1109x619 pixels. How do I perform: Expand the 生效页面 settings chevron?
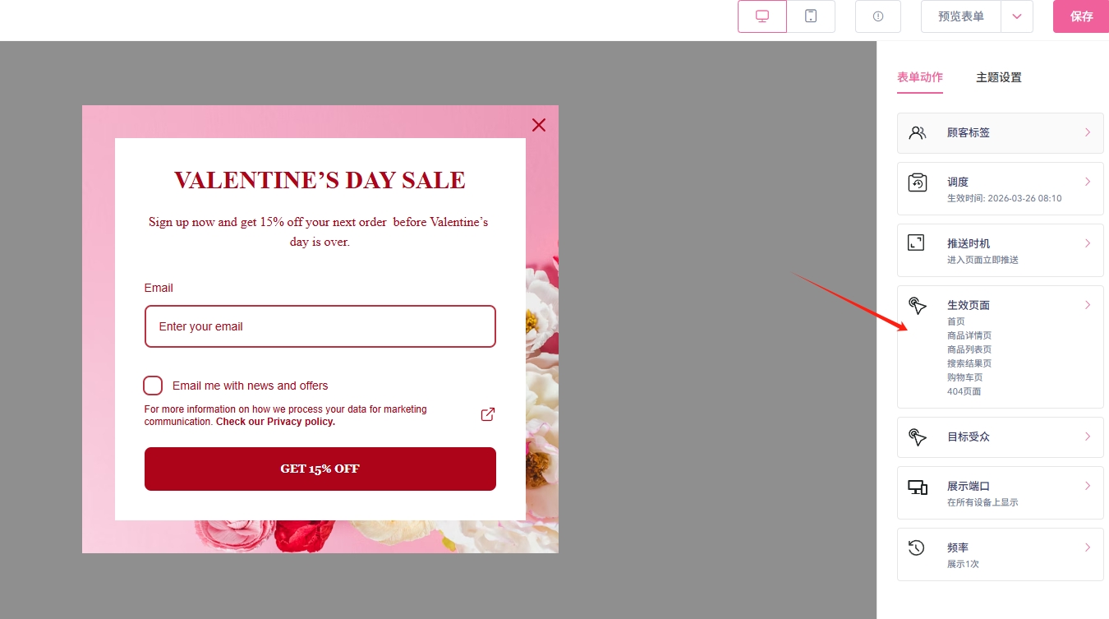(1088, 305)
